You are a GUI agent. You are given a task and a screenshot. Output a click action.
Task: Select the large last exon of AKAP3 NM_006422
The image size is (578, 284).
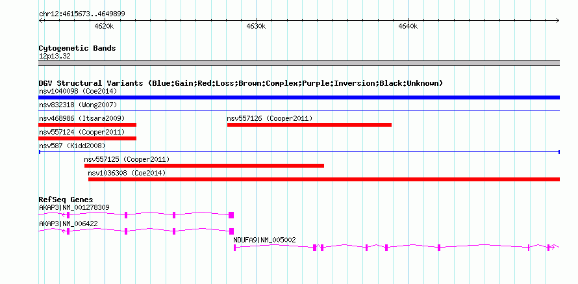click(x=231, y=231)
